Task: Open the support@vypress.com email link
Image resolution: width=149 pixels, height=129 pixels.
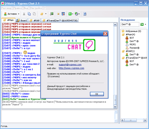Action: tap(70, 65)
